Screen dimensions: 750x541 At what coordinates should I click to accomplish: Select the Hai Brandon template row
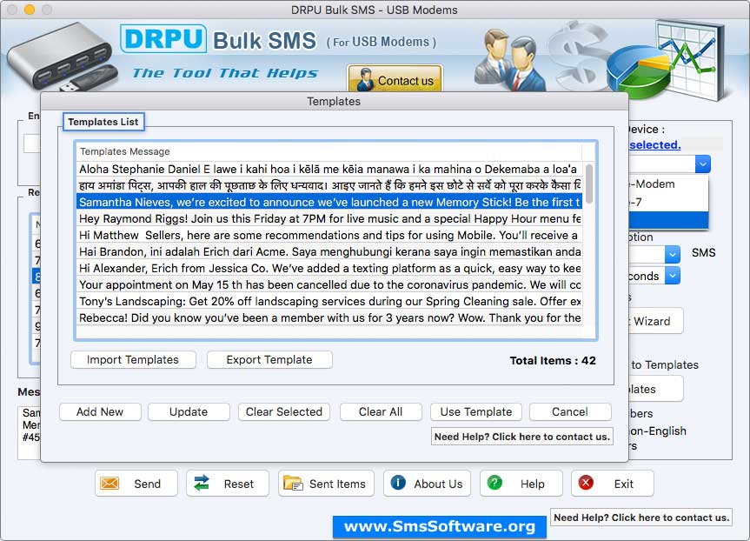[329, 252]
